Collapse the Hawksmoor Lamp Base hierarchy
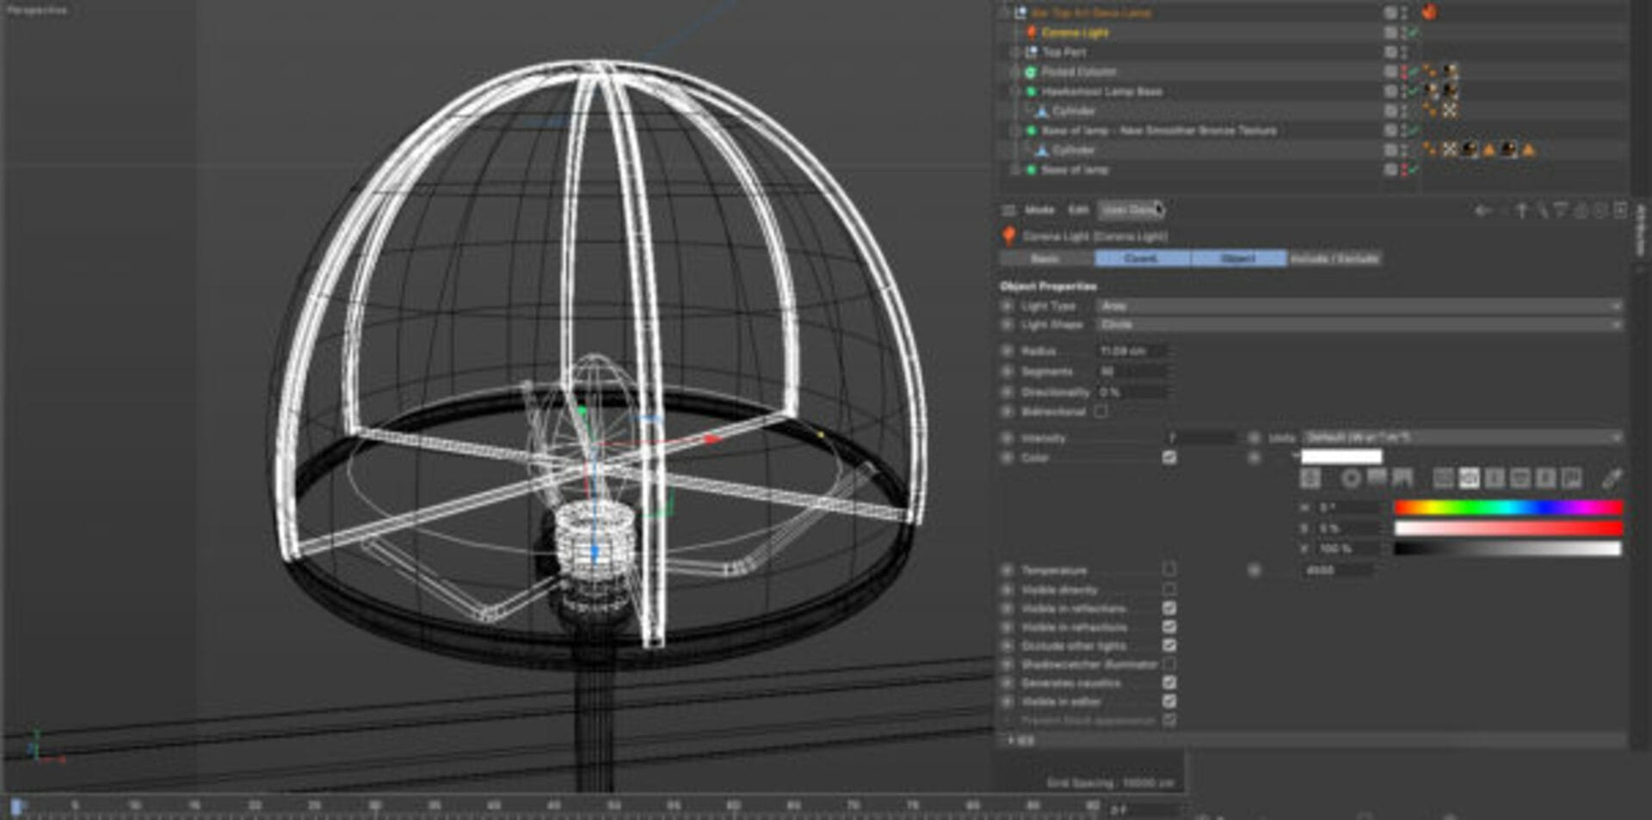1652x820 pixels. click(1014, 91)
